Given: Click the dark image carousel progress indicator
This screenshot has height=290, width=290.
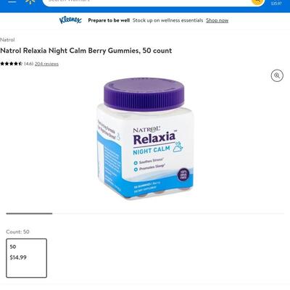Looking at the screenshot, I should tap(29, 213).
